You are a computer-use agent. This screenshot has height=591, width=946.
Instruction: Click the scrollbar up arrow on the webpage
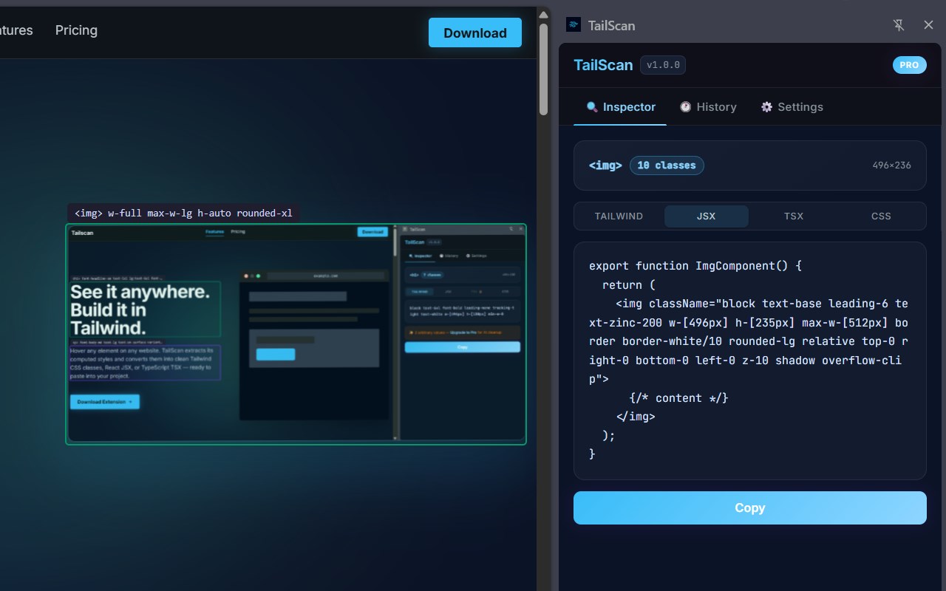click(x=544, y=13)
